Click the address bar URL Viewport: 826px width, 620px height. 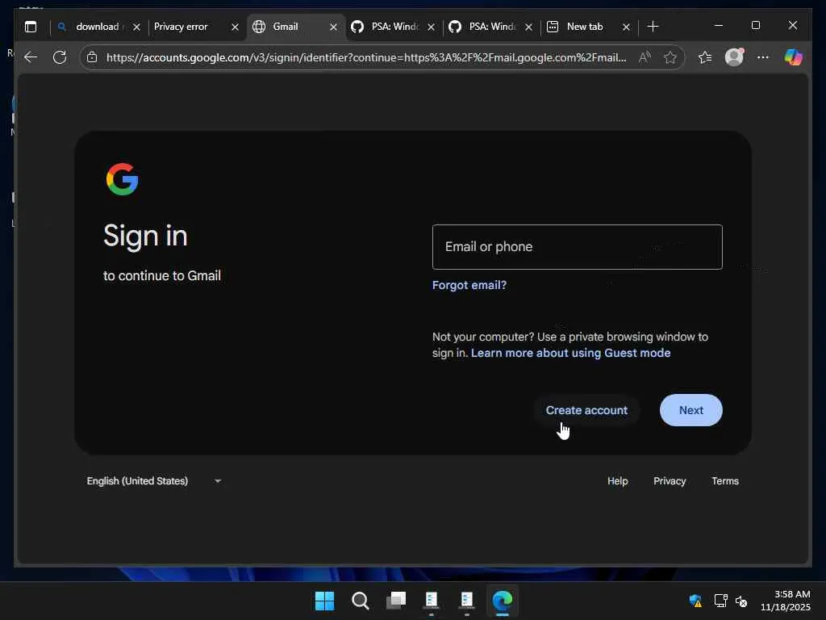[366, 57]
